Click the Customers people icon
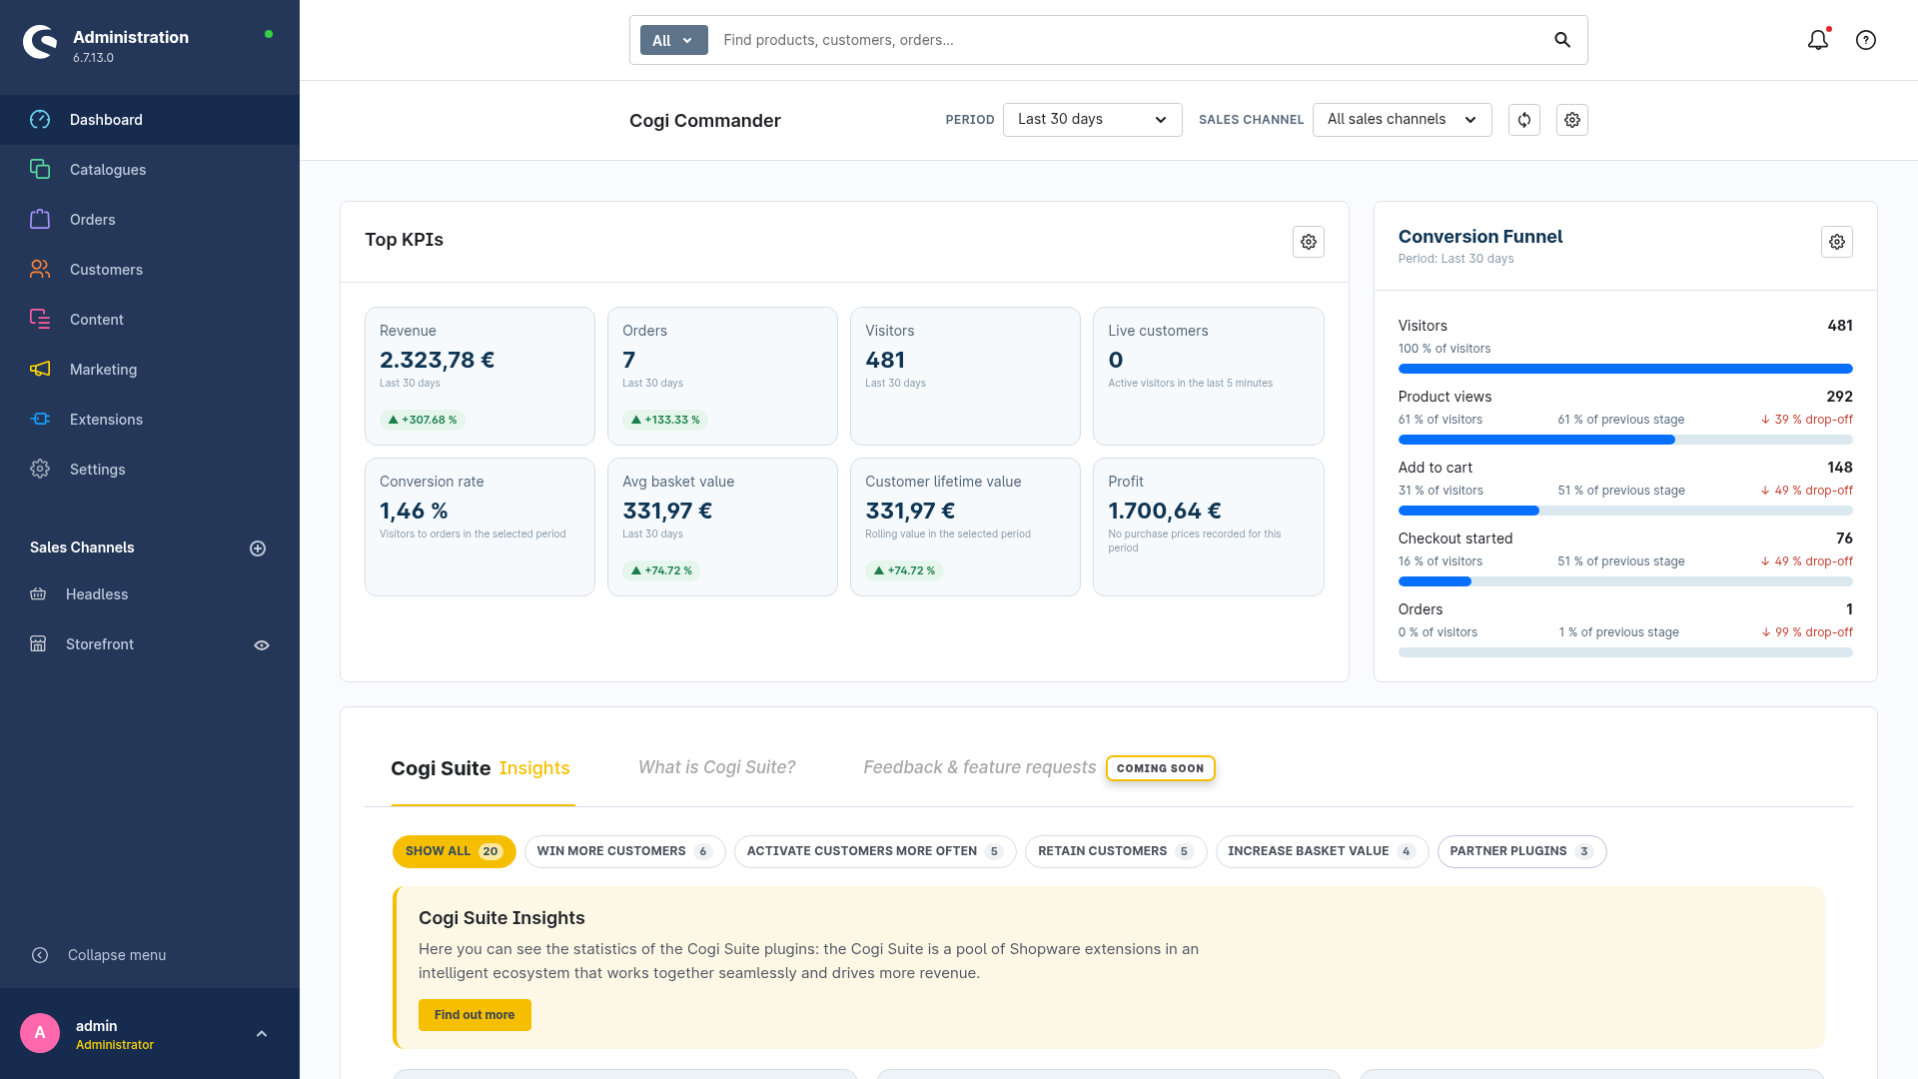This screenshot has width=1918, height=1079. point(40,270)
